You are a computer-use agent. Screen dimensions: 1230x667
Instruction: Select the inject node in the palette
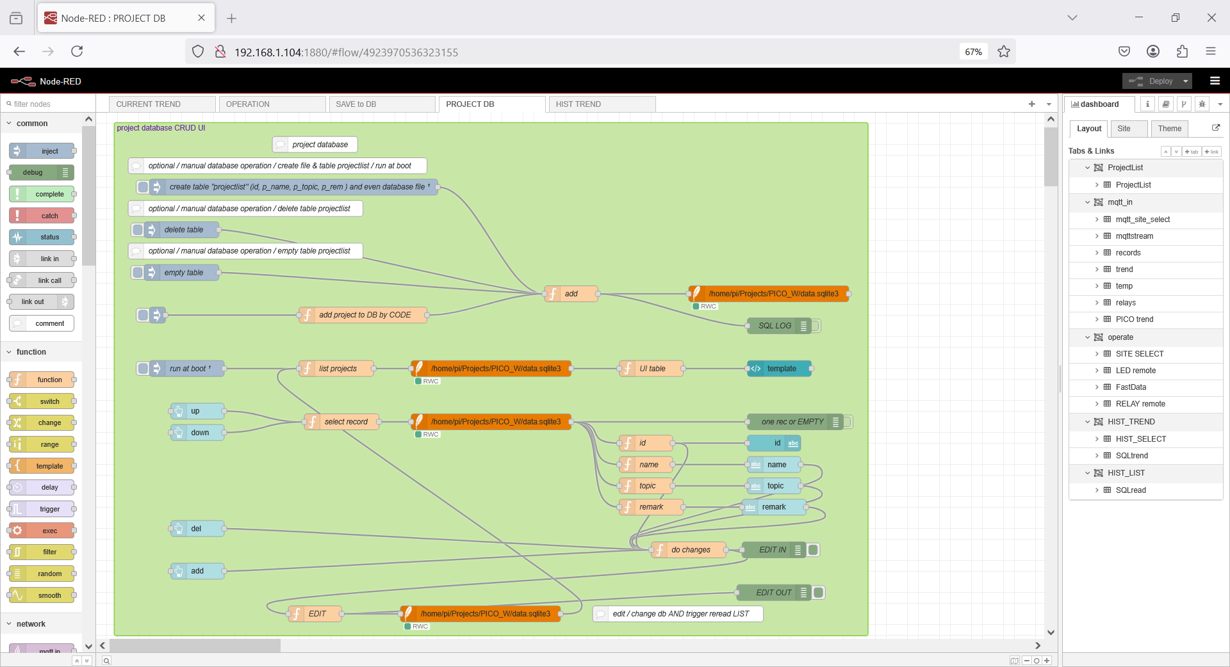(x=42, y=151)
